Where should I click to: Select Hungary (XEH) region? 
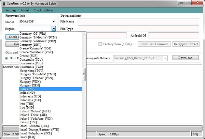click(x=50, y=86)
